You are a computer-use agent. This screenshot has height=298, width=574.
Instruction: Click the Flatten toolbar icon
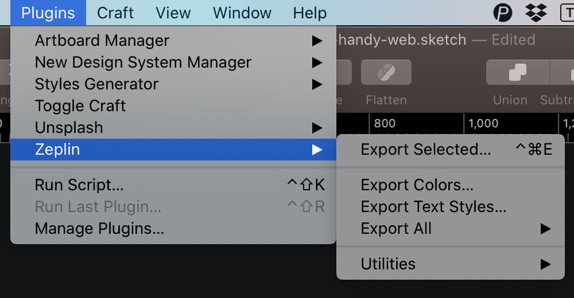pos(386,72)
